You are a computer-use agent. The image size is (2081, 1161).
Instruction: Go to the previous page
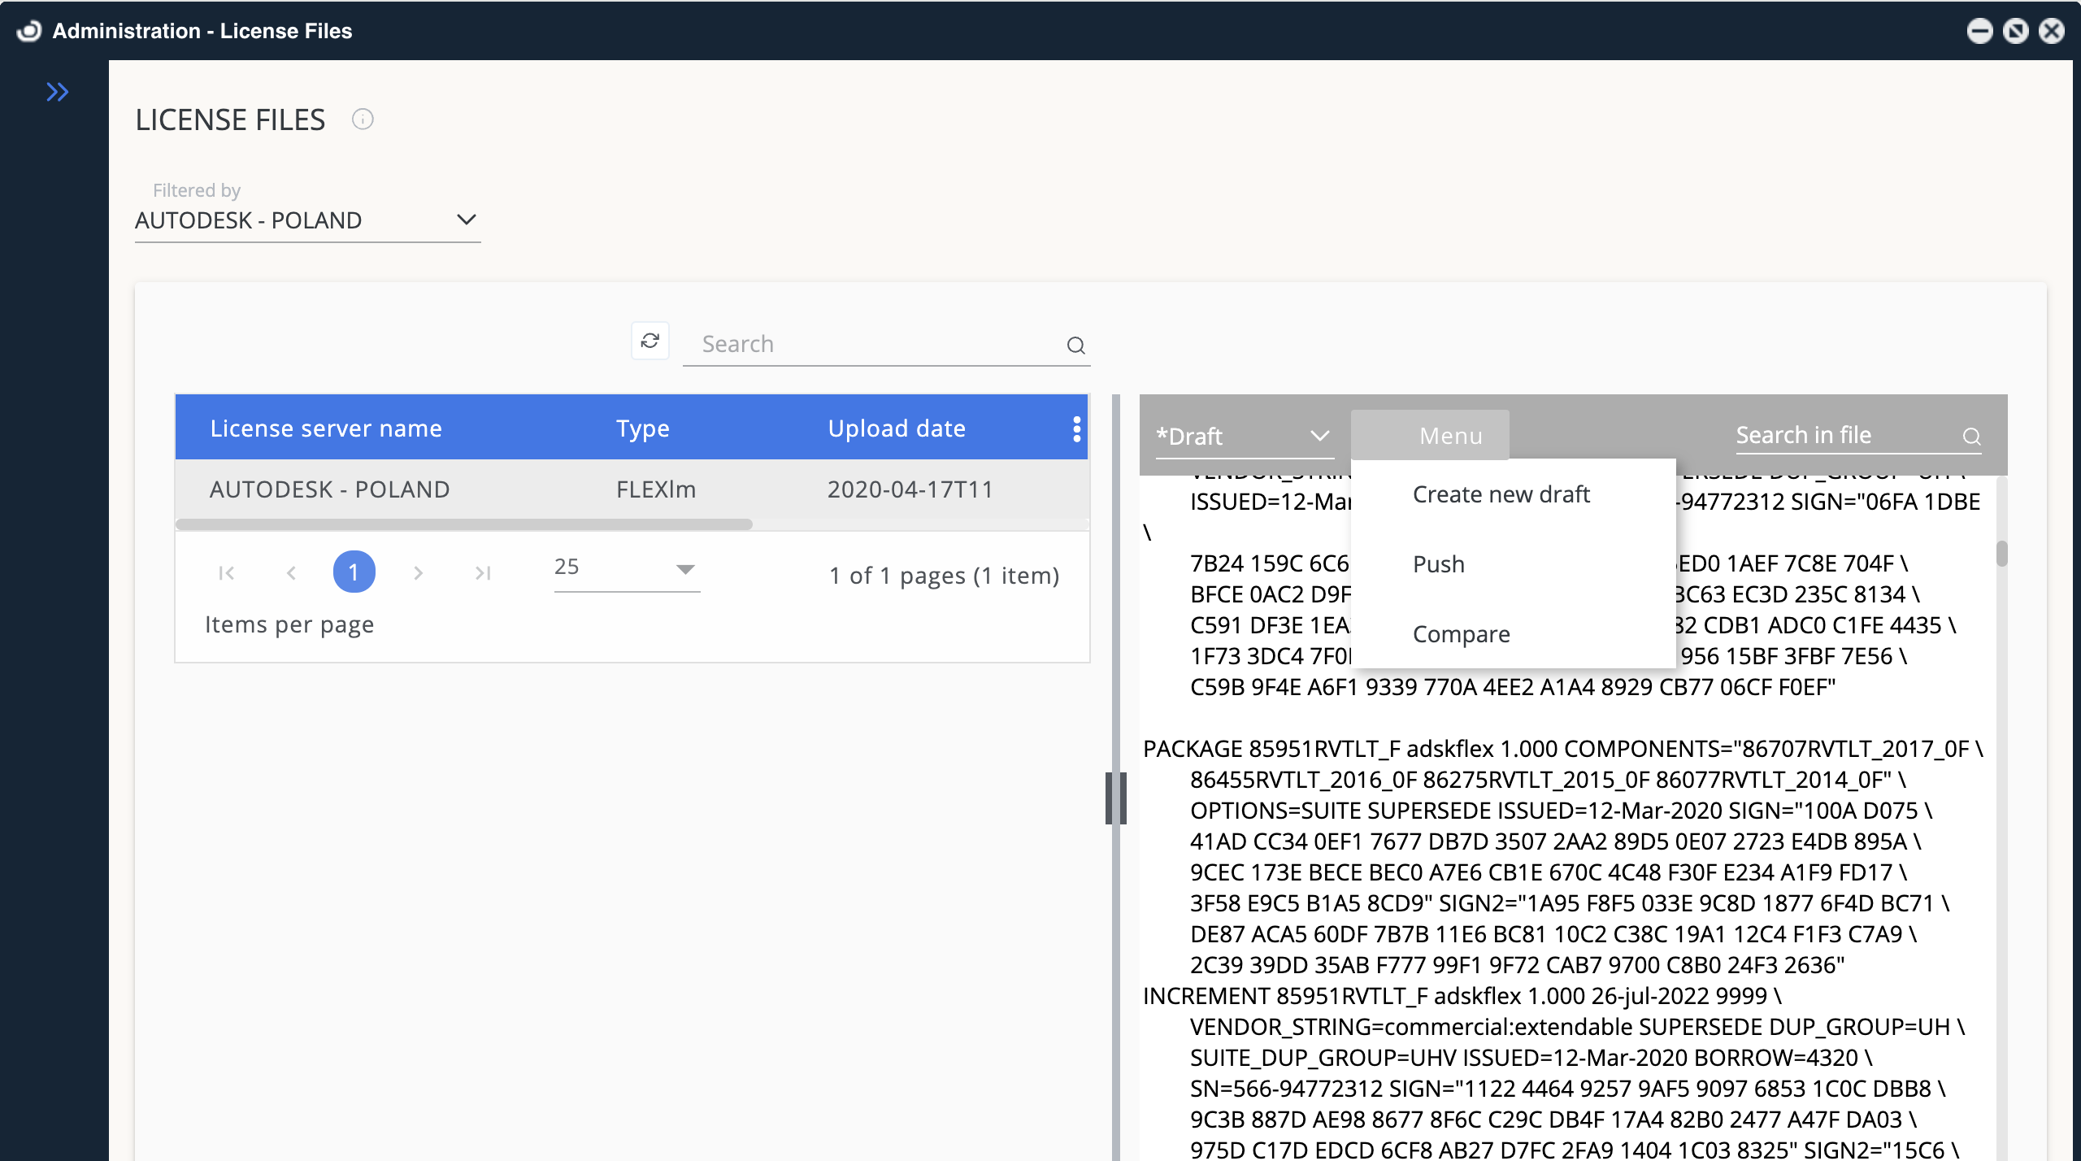(291, 572)
